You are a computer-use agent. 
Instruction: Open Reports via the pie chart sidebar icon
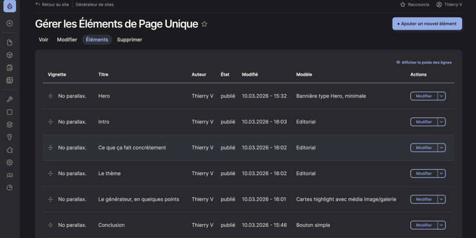[x=9, y=188]
